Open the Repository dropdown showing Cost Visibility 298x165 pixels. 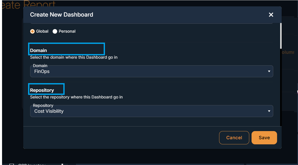151,111
